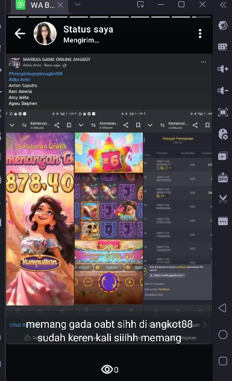
Task: Click emulator volume up icon
Action: point(223,69)
